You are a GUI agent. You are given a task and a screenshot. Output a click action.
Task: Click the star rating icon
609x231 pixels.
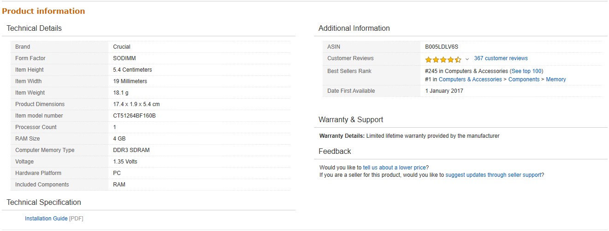tap(443, 59)
